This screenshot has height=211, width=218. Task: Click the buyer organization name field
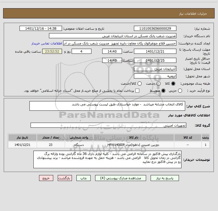[113, 36]
